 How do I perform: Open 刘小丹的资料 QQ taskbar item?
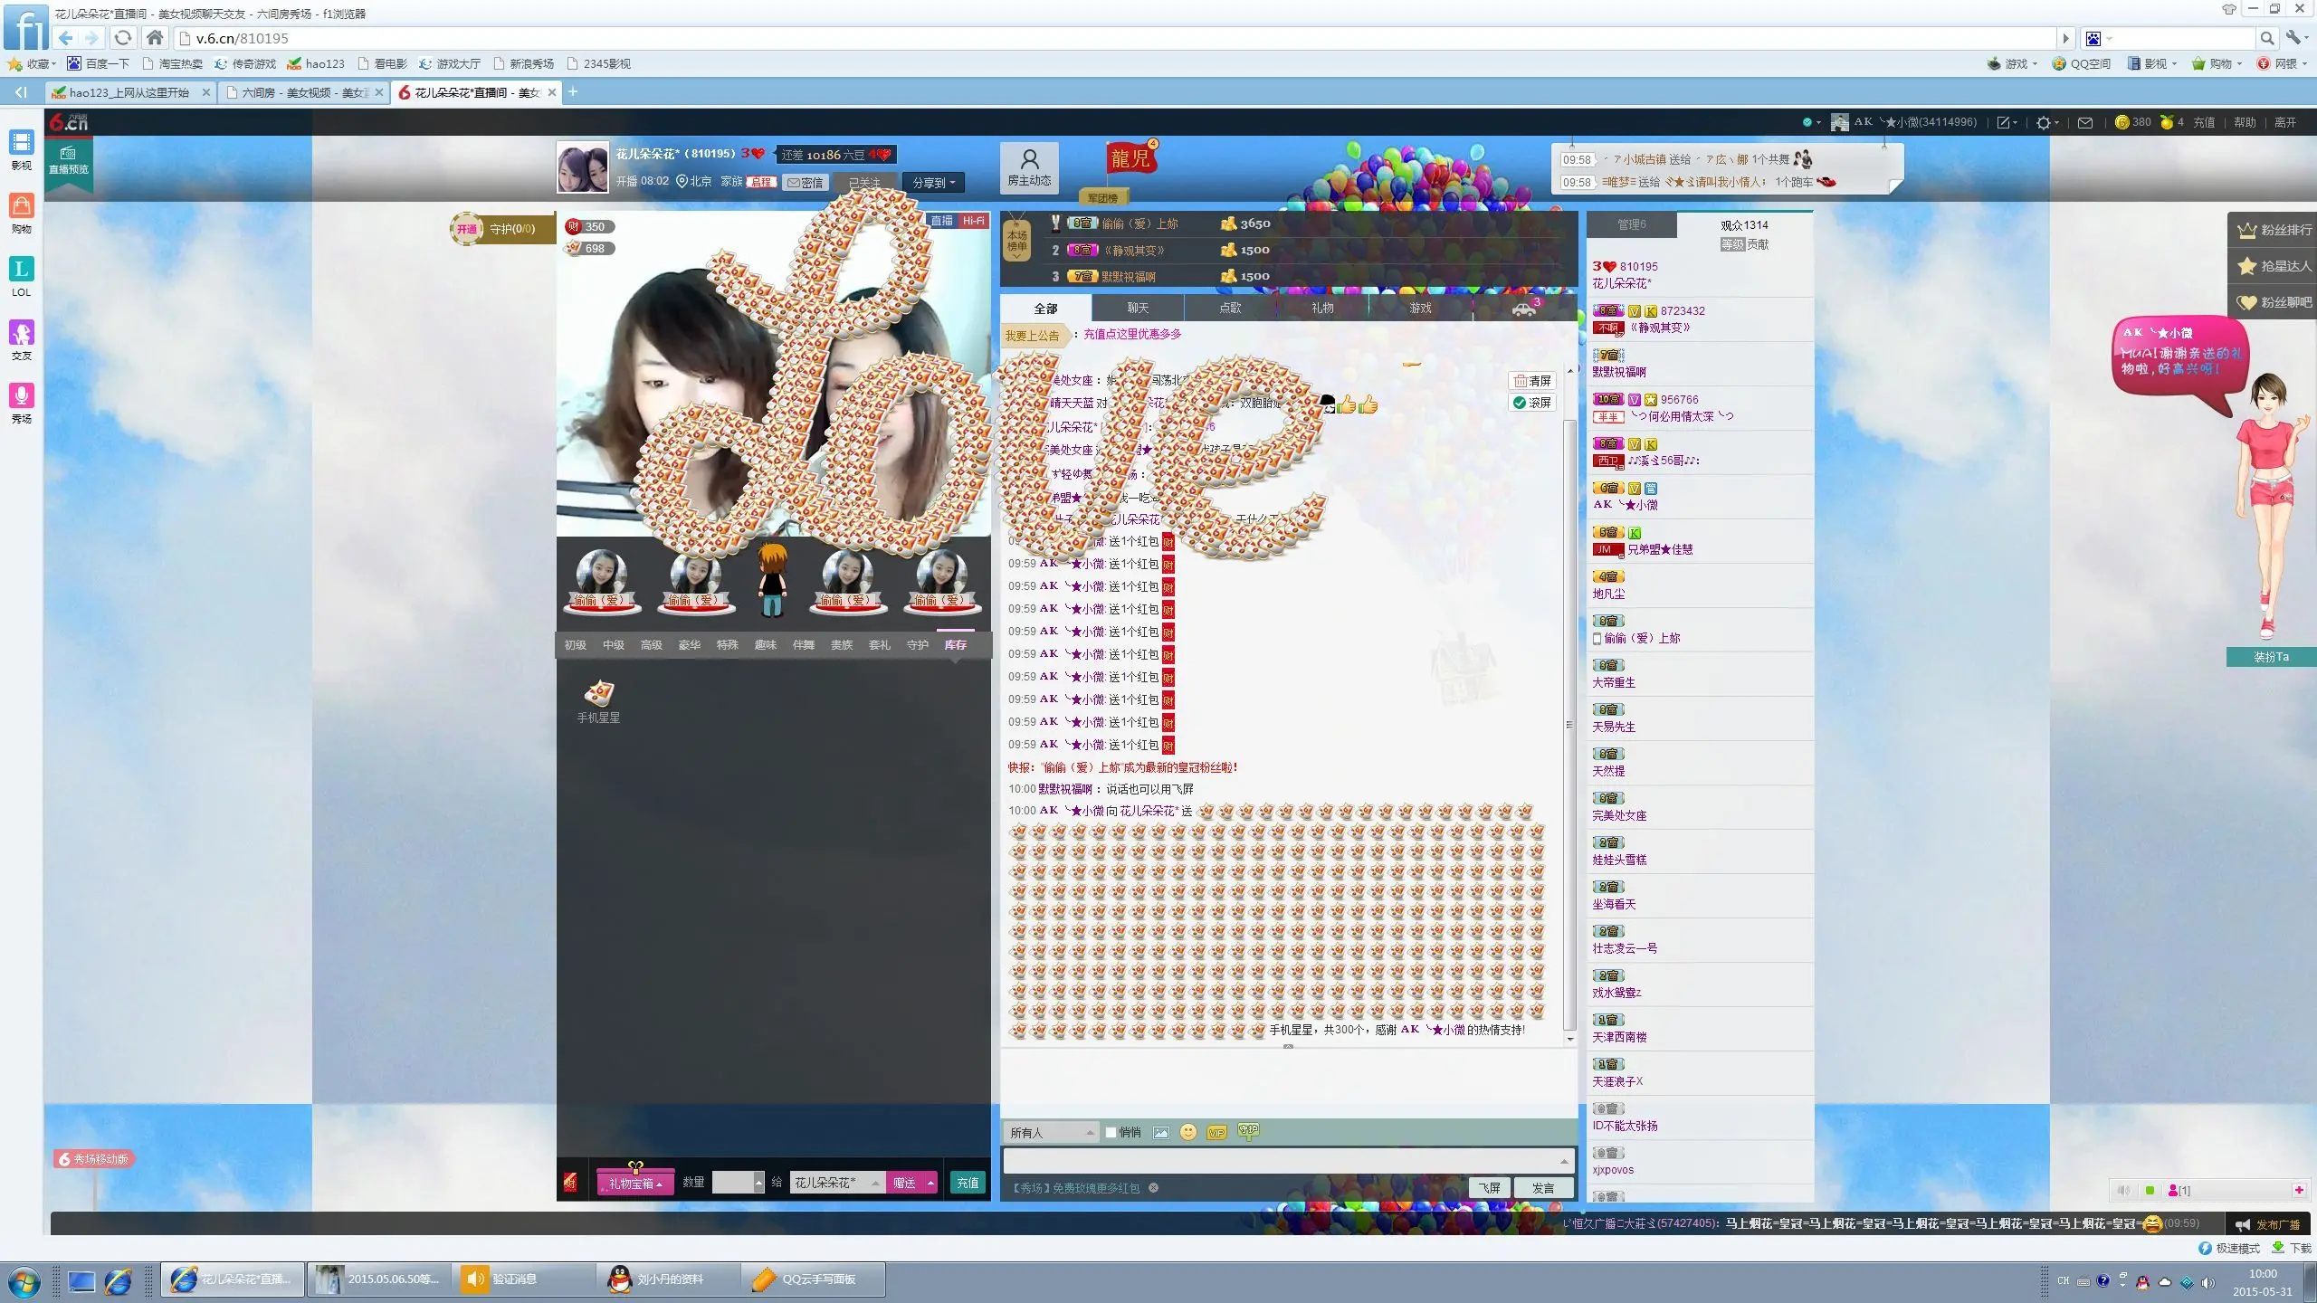[x=670, y=1279]
